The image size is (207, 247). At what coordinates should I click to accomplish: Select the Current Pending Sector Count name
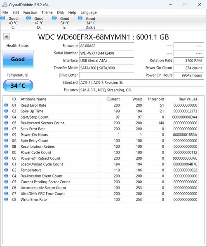coord(45,182)
